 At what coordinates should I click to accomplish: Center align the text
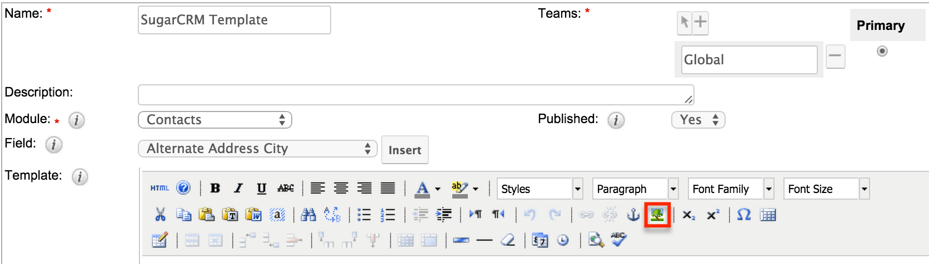341,189
